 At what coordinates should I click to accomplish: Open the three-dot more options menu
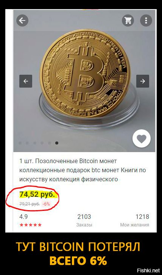coord(146,20)
